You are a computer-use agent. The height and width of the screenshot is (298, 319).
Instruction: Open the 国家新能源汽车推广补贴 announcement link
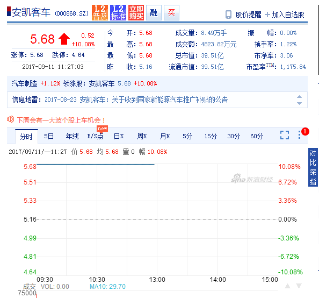(170, 100)
